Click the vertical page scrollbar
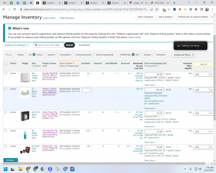216x173 pixels. (215, 78)
